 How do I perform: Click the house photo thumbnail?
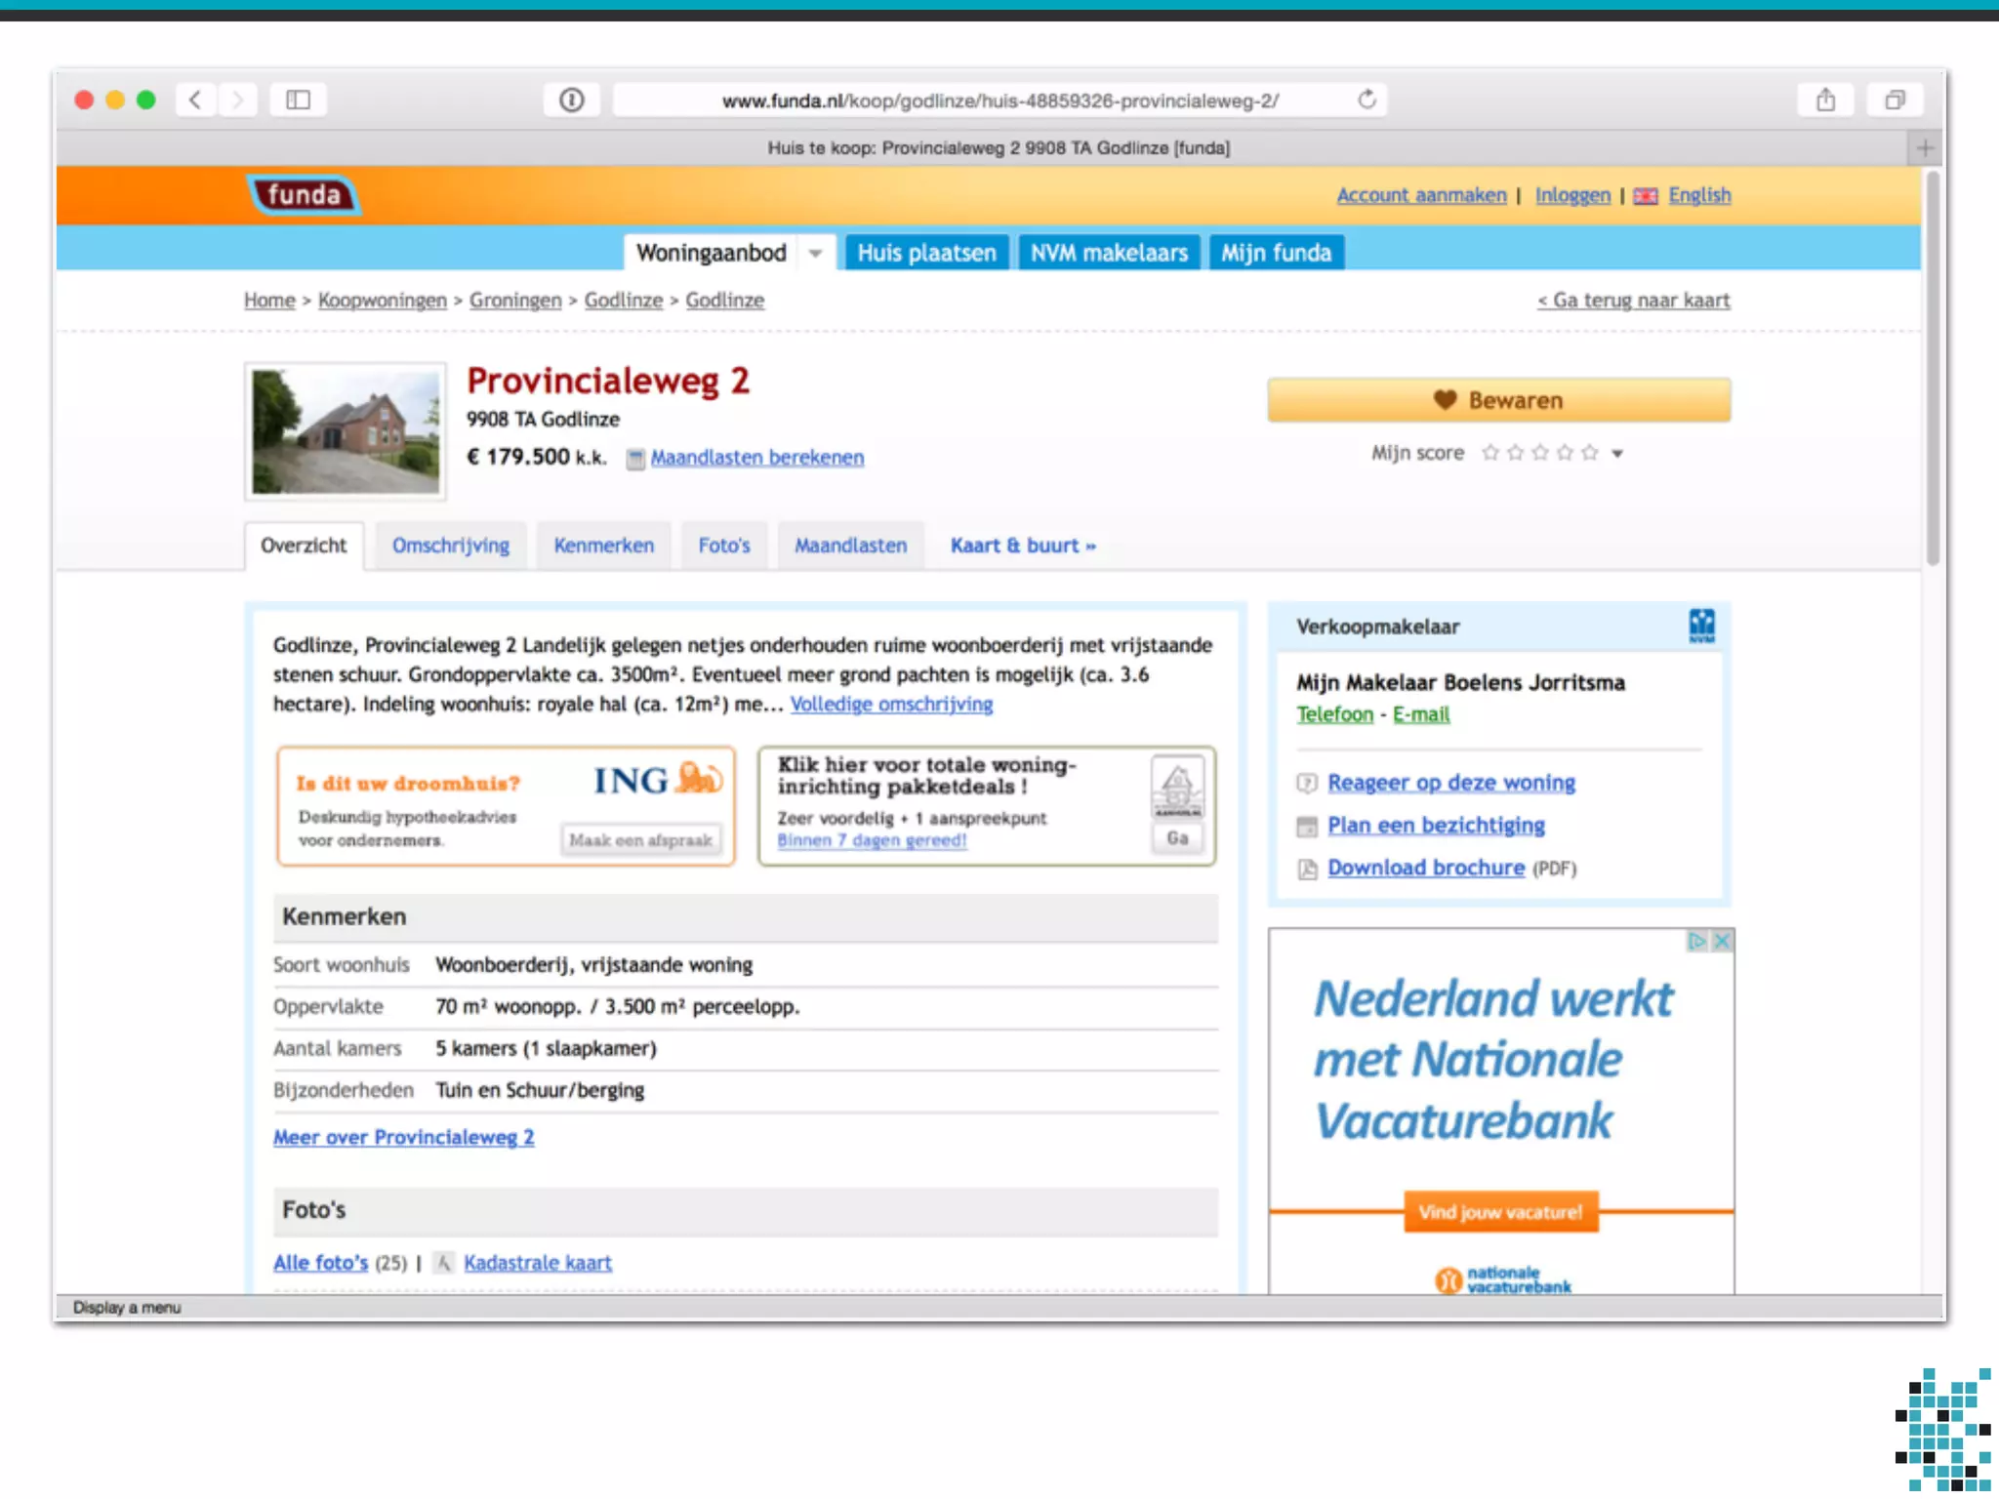346,431
